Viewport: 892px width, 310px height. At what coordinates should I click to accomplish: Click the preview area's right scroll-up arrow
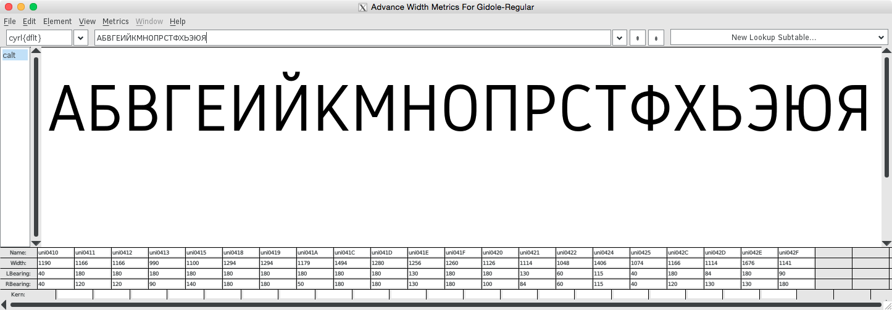tap(886, 51)
